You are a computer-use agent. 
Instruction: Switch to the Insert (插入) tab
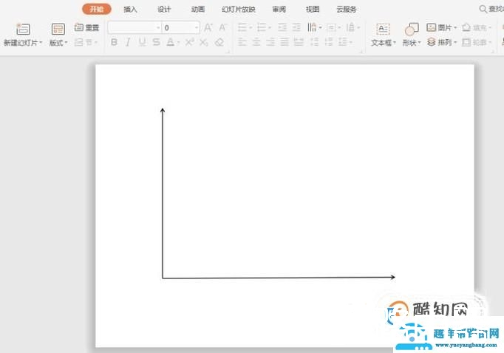pyautogui.click(x=131, y=10)
